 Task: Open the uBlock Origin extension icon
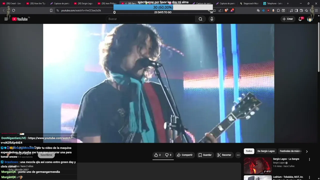(x=268, y=10)
